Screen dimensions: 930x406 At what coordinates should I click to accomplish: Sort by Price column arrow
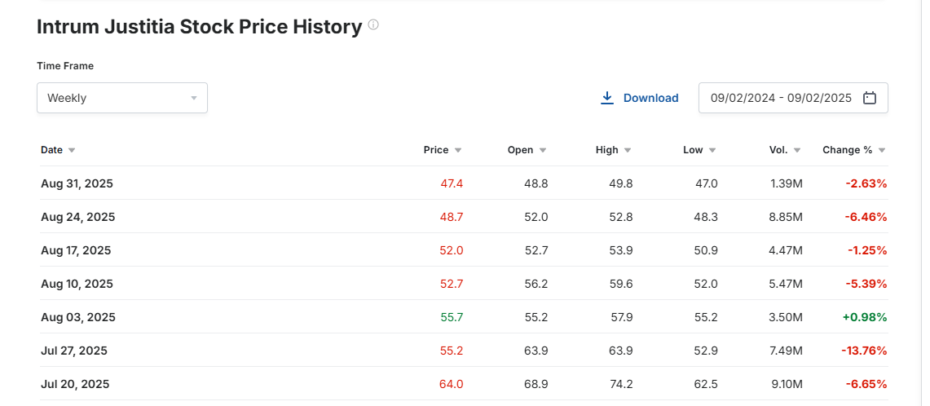tap(458, 151)
